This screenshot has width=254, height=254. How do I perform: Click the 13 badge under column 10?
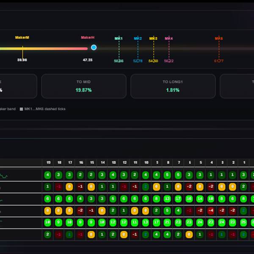pyautogui.click(x=146, y=223)
